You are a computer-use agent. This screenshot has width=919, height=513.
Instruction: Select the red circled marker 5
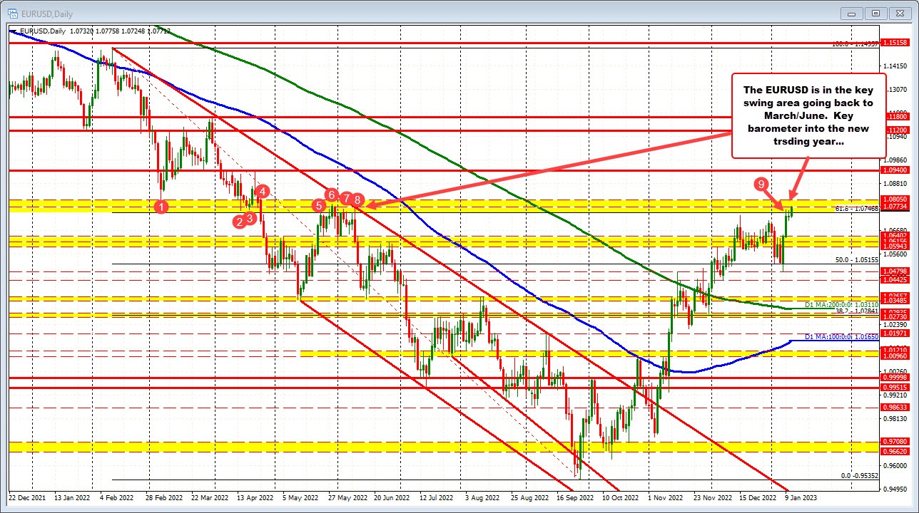click(318, 204)
